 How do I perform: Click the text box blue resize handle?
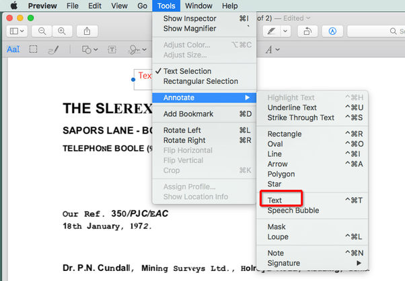(x=133, y=80)
